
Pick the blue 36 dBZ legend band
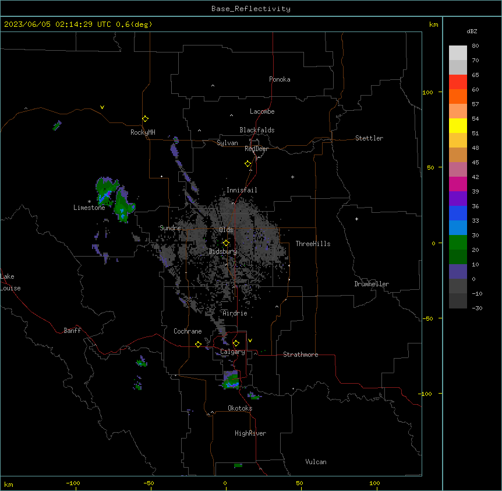click(458, 213)
